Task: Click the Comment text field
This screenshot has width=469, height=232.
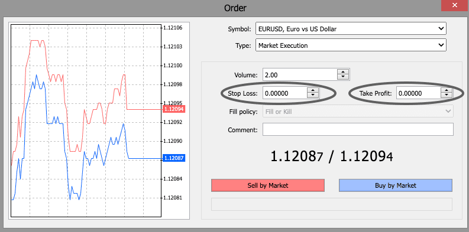Action: 358,130
